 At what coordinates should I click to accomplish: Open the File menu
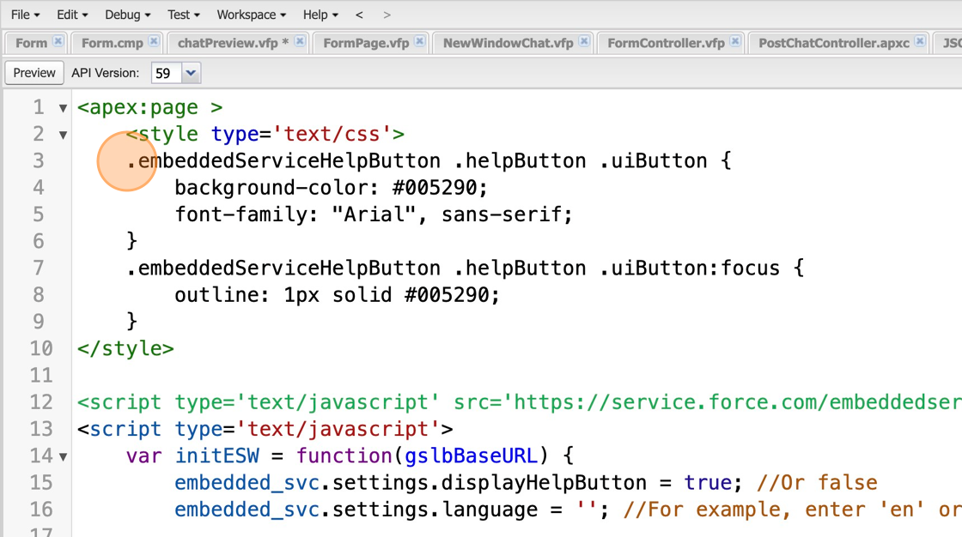click(x=25, y=15)
